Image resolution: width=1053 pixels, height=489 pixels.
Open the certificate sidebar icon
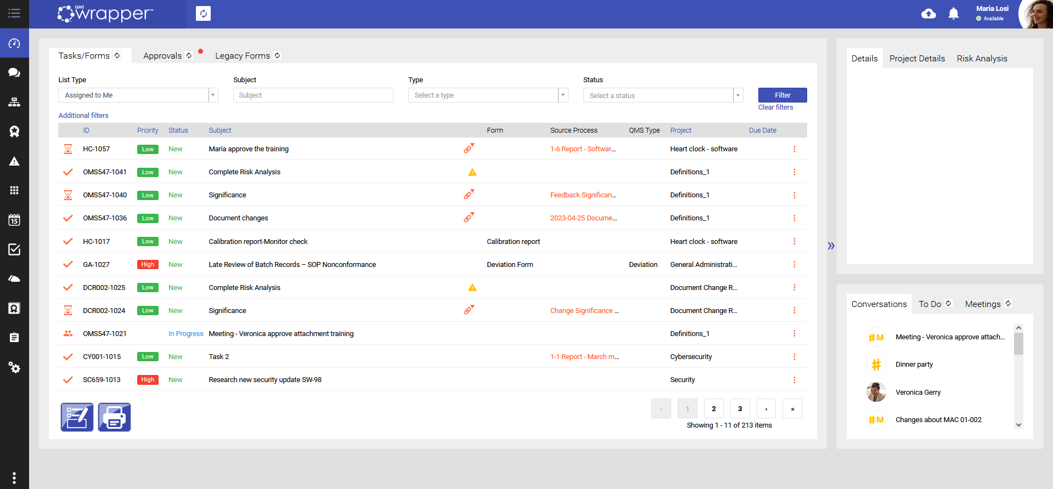(x=14, y=308)
